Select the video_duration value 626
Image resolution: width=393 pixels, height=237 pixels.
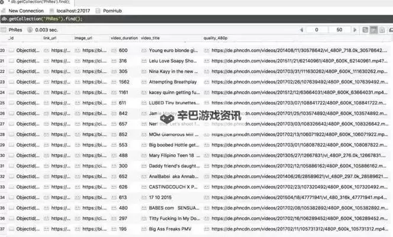point(123,187)
